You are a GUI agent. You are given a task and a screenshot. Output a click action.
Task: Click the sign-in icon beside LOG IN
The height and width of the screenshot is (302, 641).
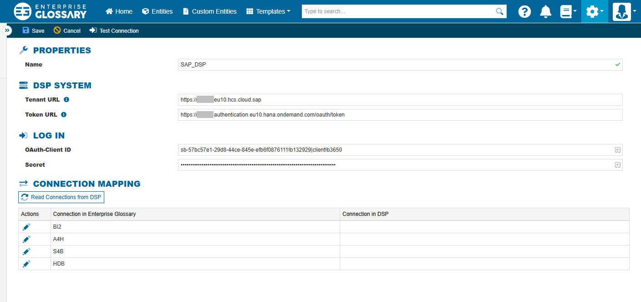pos(23,135)
